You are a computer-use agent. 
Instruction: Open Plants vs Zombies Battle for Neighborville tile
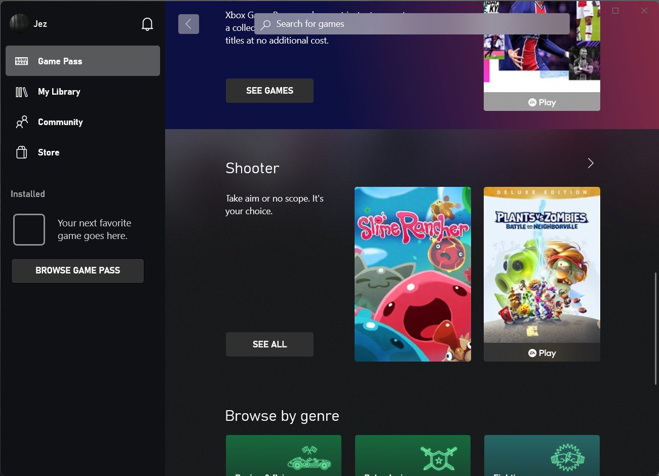pos(542,274)
